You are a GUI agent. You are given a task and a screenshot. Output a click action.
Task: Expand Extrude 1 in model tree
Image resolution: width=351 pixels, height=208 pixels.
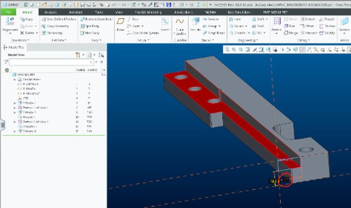pos(15,103)
